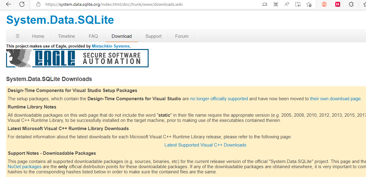Click the 'System.Data.SQLite Downloads' heading
The image size is (366, 177).
[x=49, y=79]
